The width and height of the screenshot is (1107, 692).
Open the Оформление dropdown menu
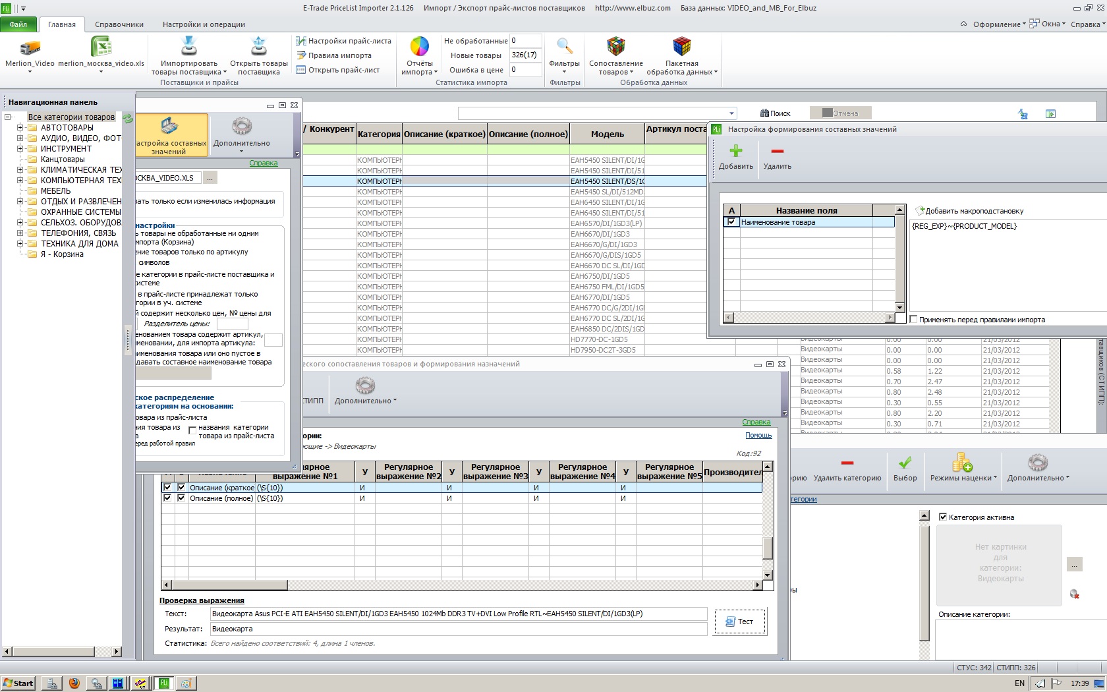click(999, 24)
